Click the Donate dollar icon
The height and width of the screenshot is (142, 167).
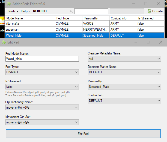pyautogui.click(x=149, y=11)
